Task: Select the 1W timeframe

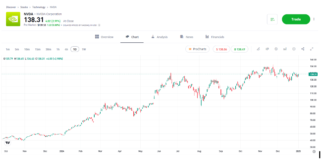Action: (84, 49)
